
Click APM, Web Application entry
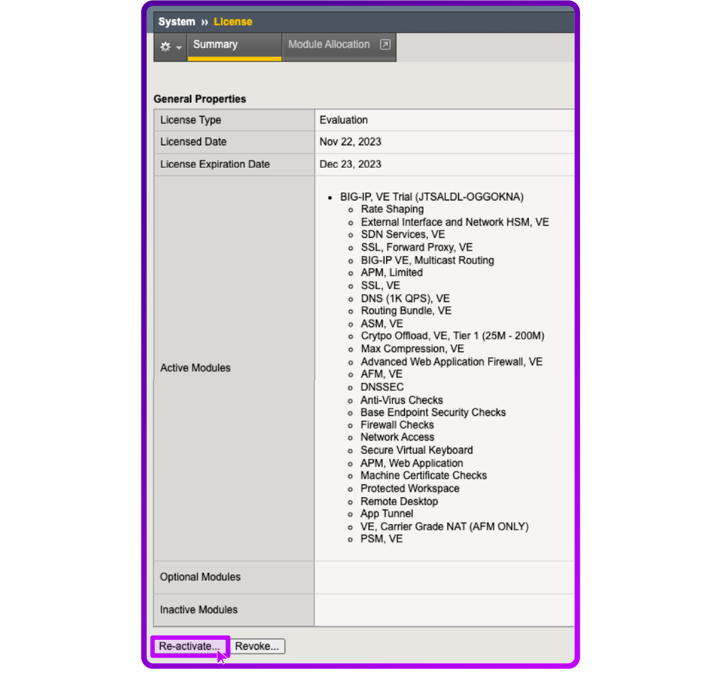tap(412, 463)
